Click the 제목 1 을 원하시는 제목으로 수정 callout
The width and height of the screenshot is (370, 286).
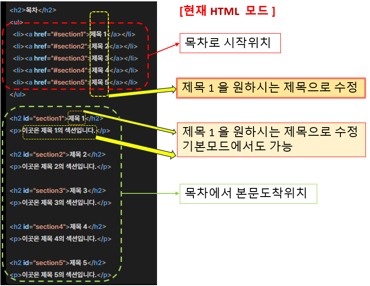pyautogui.click(x=271, y=86)
